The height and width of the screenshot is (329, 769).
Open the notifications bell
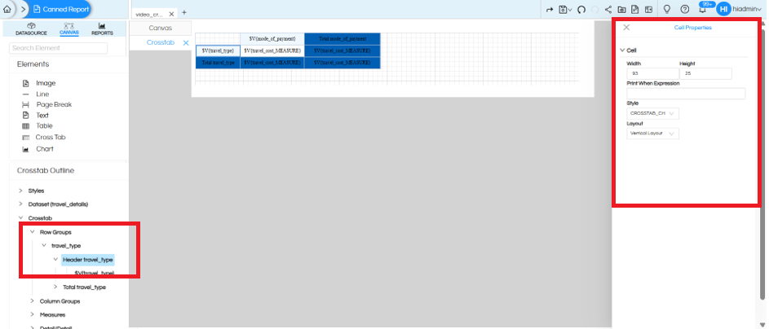pyautogui.click(x=703, y=10)
